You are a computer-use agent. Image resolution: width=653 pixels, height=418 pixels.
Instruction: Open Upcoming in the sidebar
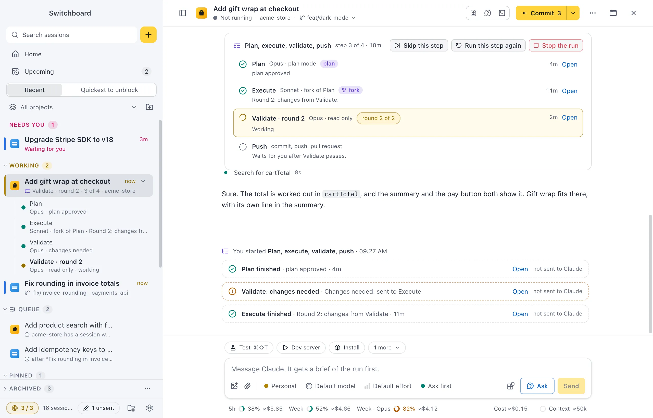coord(81,71)
